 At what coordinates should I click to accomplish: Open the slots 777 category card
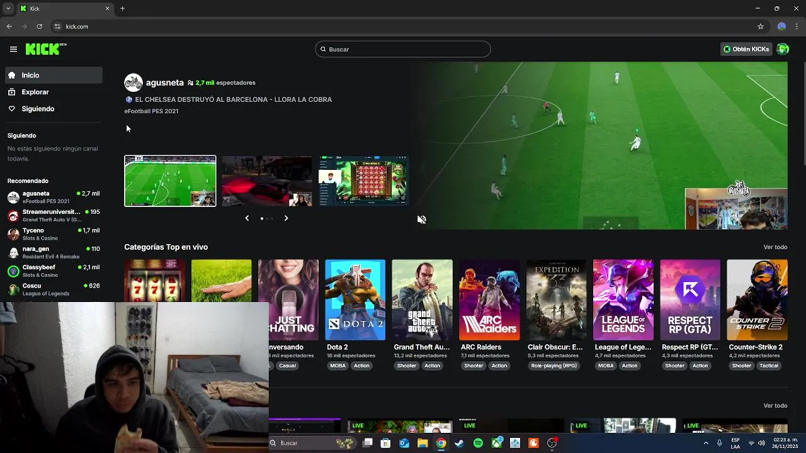point(154,281)
